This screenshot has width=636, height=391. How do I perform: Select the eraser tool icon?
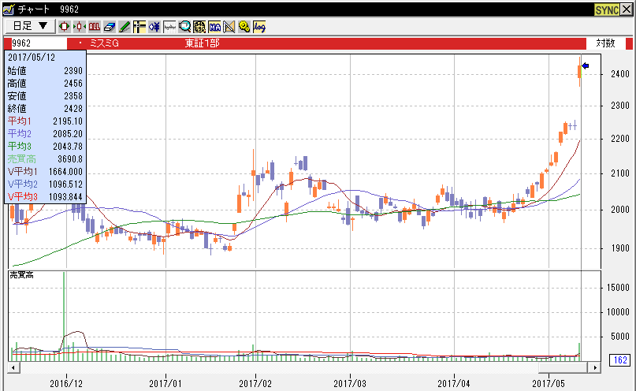[x=109, y=26]
